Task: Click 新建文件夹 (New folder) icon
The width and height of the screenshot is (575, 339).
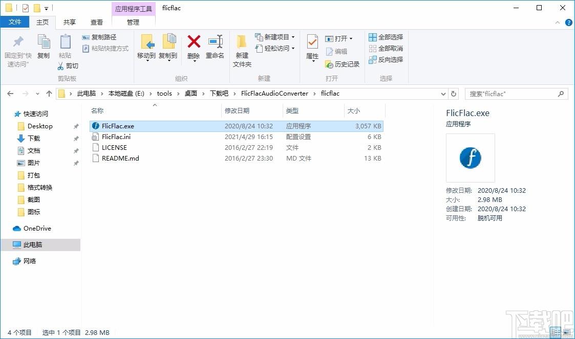Action: (x=241, y=42)
